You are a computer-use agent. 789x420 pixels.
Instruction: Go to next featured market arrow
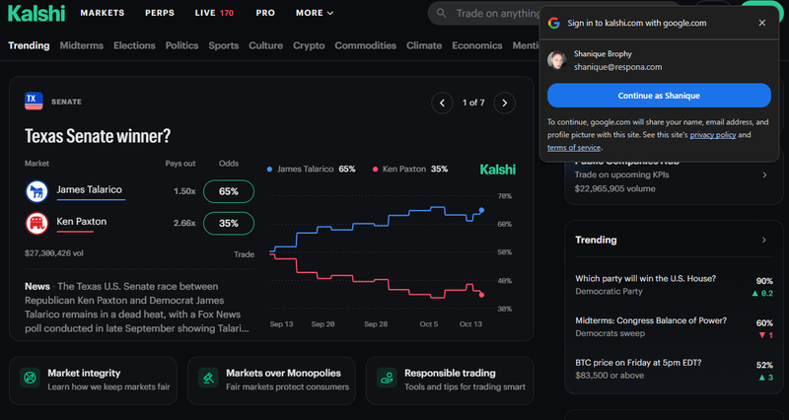point(504,104)
